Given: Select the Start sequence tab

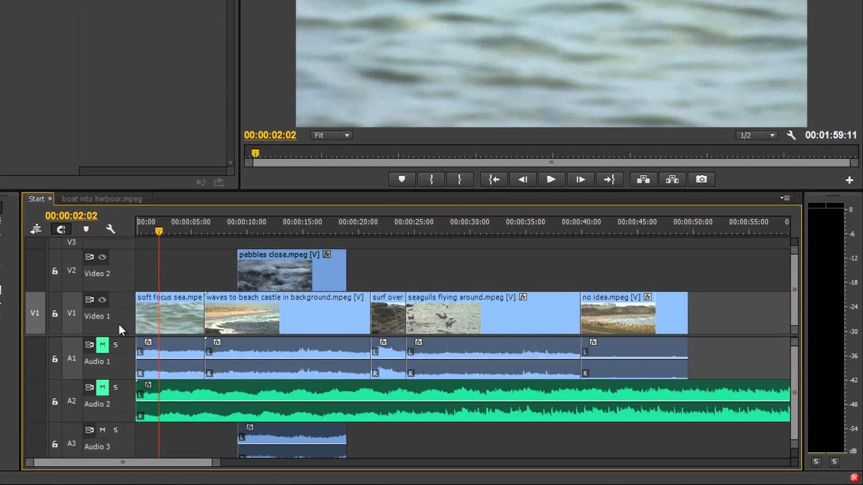Looking at the screenshot, I should (x=35, y=198).
